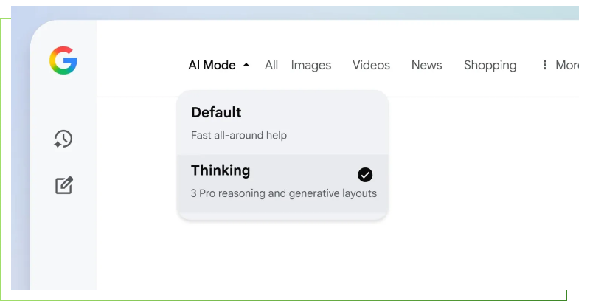
Task: Click the checkmark beside Thinking
Action: [x=365, y=175]
